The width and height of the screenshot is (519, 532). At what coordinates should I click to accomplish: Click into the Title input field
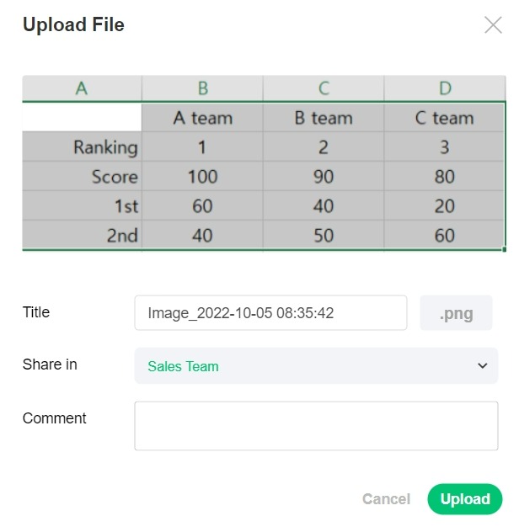(x=270, y=313)
